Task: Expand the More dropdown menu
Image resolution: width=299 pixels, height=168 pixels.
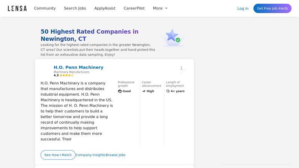Action: [x=160, y=8]
